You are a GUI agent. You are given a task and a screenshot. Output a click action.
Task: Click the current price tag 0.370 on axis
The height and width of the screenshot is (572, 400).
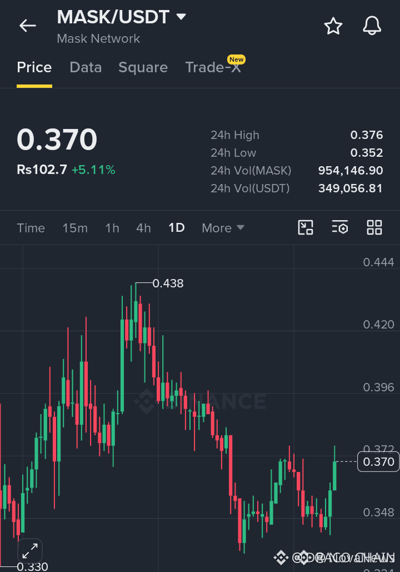click(378, 461)
